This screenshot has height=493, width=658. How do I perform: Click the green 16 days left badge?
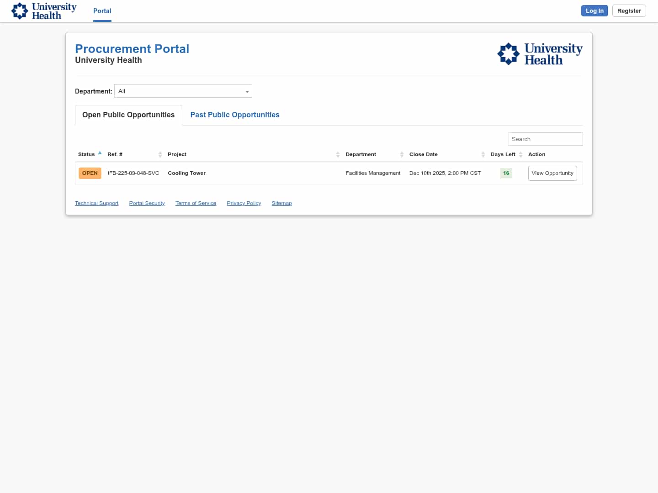[x=506, y=173]
